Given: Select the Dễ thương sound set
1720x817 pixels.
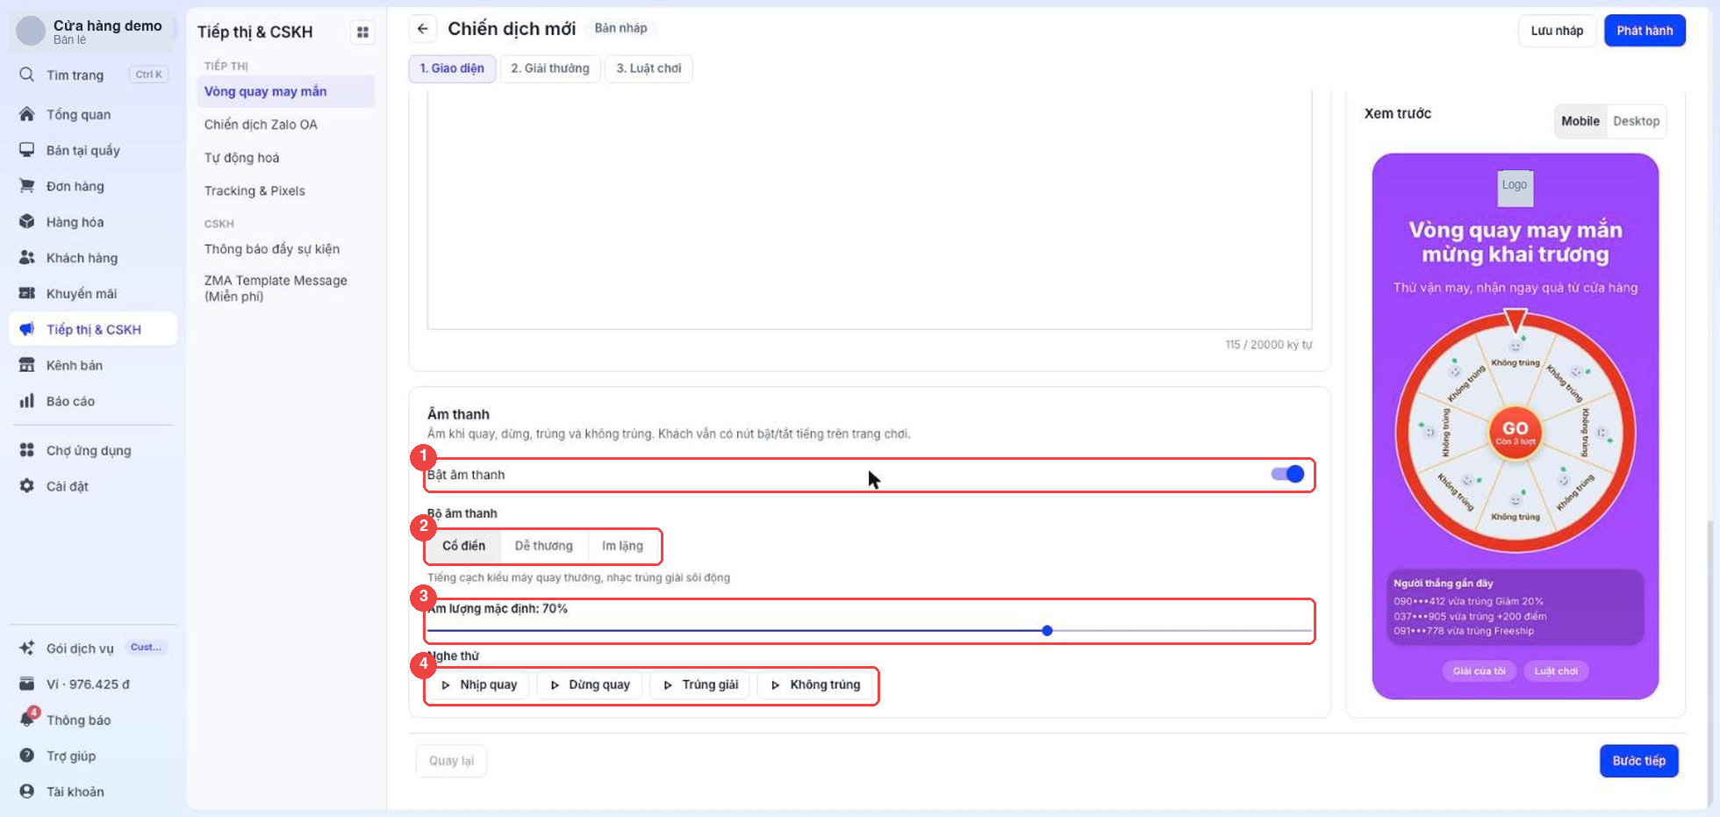Looking at the screenshot, I should pyautogui.click(x=543, y=546).
